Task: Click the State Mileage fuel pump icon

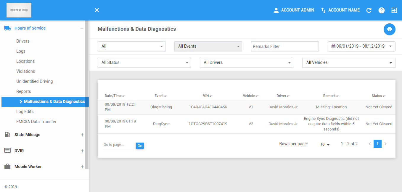Action: [x=7, y=135]
